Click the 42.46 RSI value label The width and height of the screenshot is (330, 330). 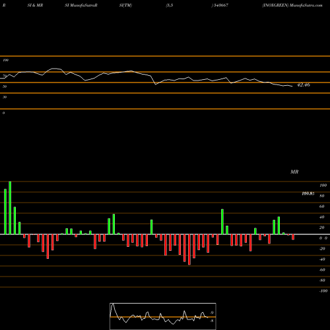pyautogui.click(x=304, y=84)
